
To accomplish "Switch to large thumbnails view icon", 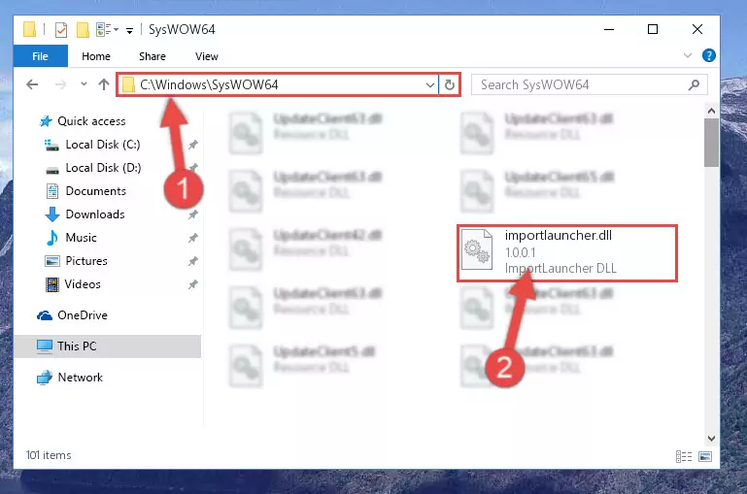I will pyautogui.click(x=705, y=457).
